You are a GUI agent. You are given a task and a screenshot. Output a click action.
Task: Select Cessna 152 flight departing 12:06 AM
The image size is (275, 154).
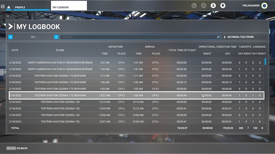[x=136, y=115]
